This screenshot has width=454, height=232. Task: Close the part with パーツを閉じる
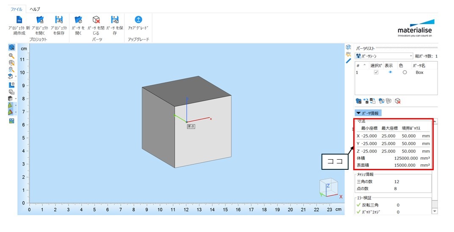pyautogui.click(x=96, y=20)
